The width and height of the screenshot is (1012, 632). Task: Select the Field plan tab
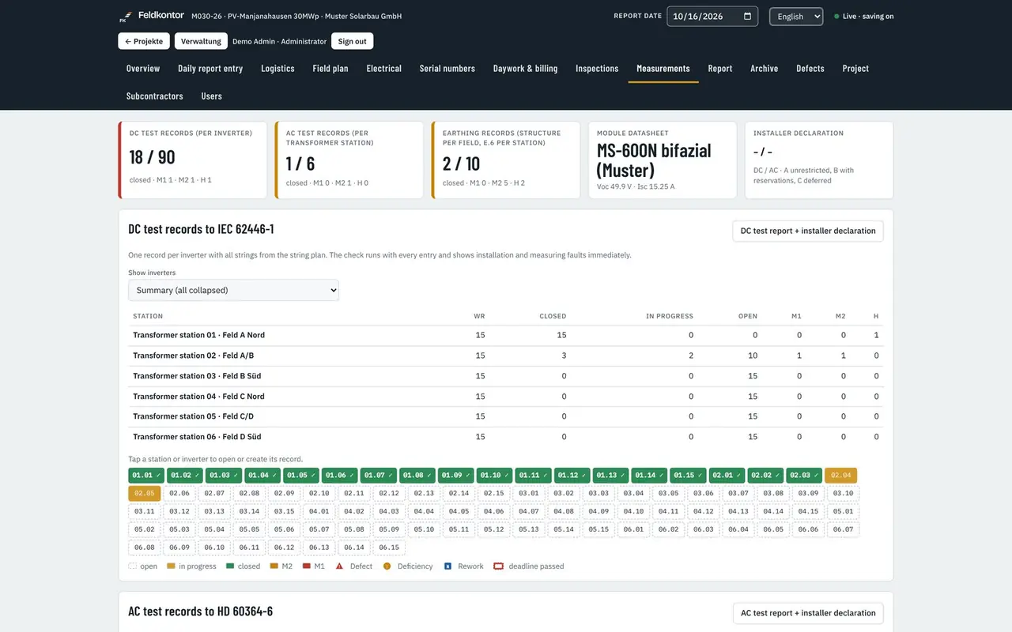coord(330,69)
